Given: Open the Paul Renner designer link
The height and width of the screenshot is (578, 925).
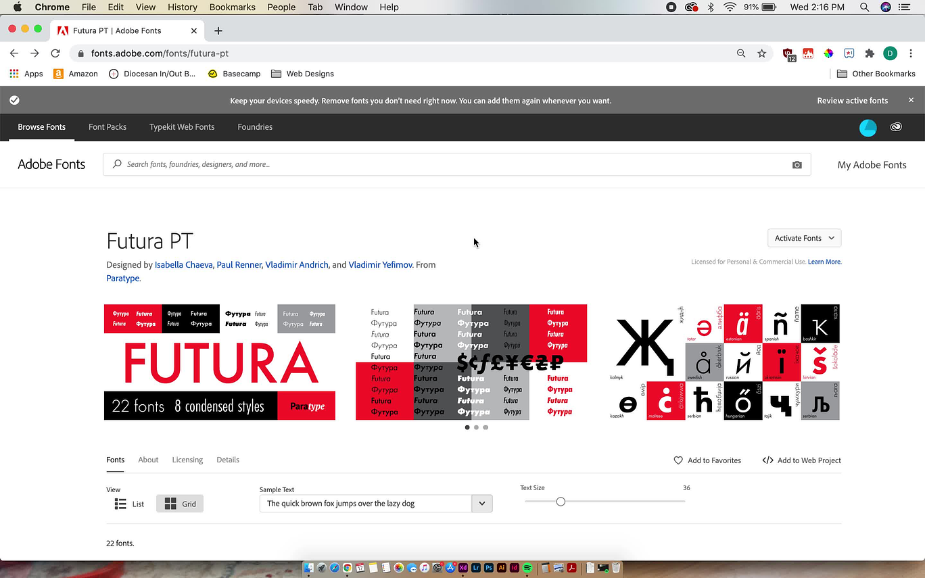Looking at the screenshot, I should click(239, 265).
